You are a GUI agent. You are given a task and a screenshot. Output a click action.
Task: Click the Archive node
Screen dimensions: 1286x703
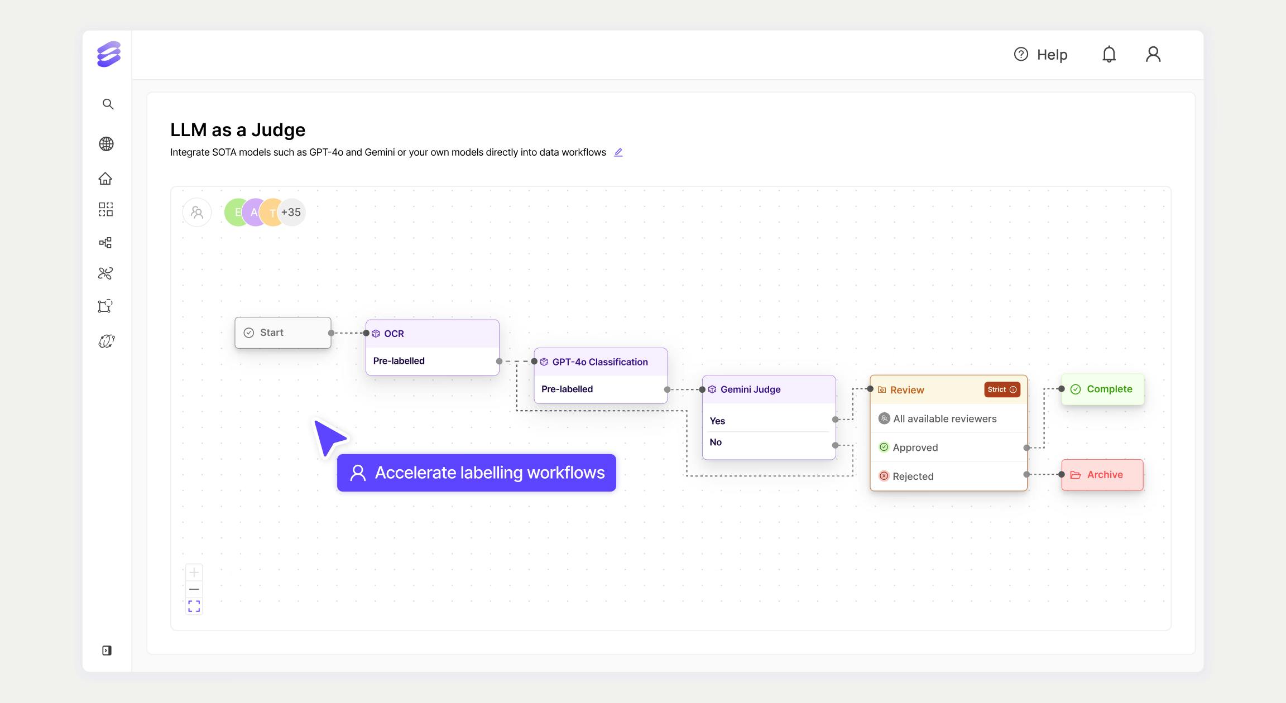[1102, 475]
